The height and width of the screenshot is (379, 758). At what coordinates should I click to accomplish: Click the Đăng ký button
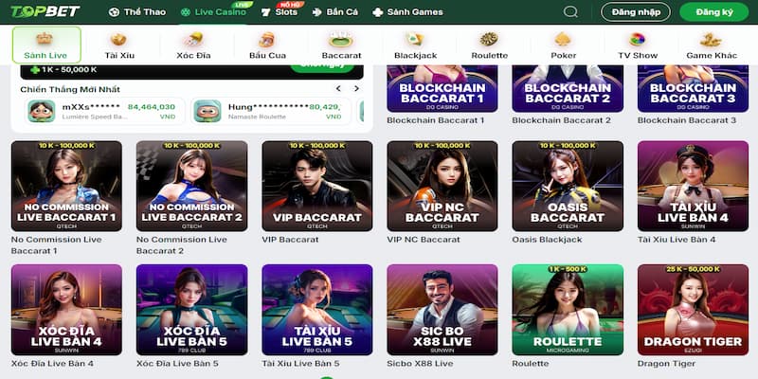[x=714, y=12]
